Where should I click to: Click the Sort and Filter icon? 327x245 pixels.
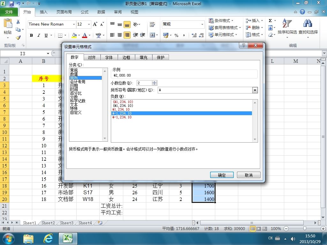point(287,23)
